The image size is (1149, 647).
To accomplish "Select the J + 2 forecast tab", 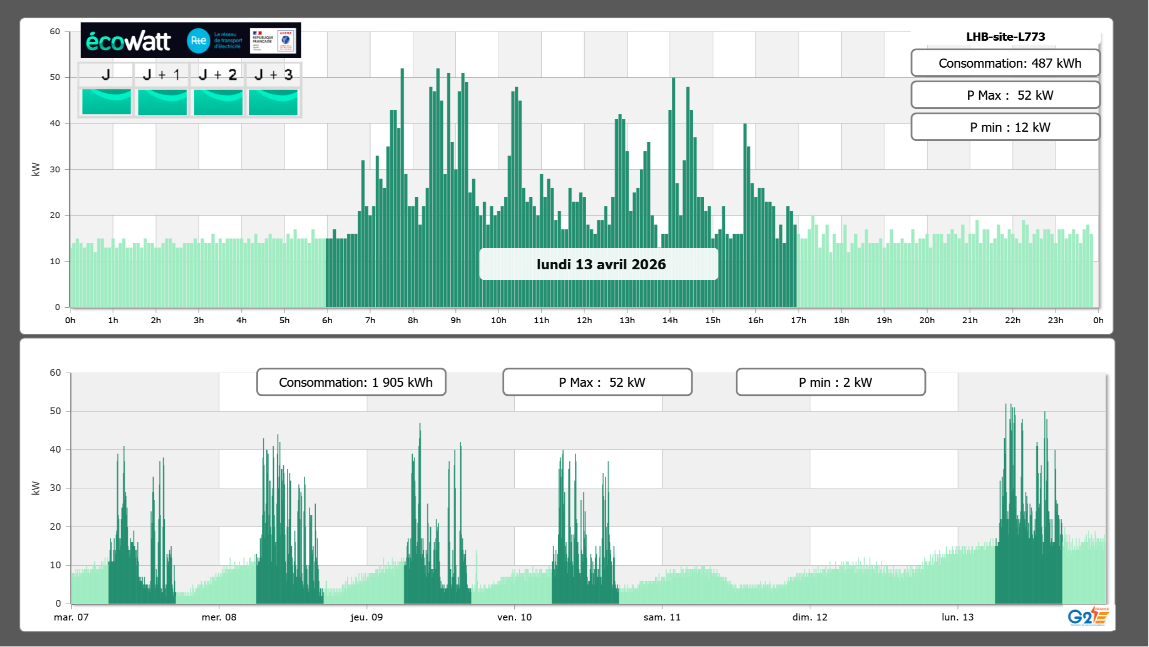I will pos(218,75).
